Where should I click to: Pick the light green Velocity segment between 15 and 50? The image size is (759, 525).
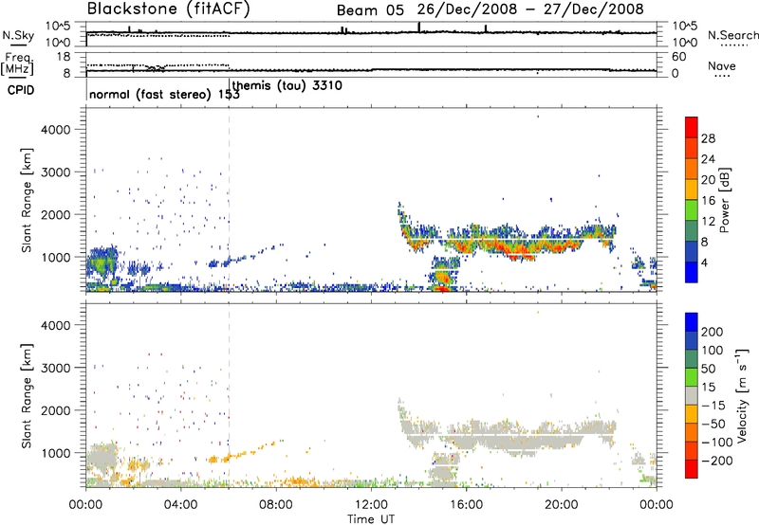pyautogui.click(x=692, y=377)
